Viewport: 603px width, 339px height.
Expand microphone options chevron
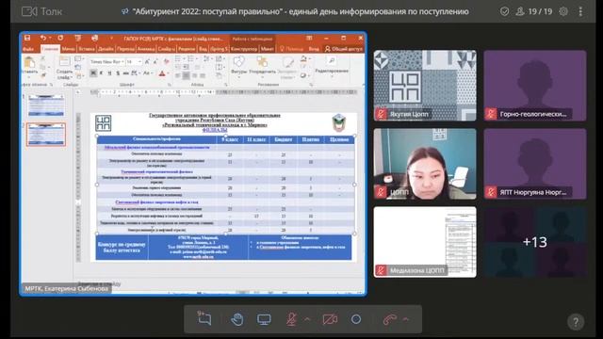point(307,319)
